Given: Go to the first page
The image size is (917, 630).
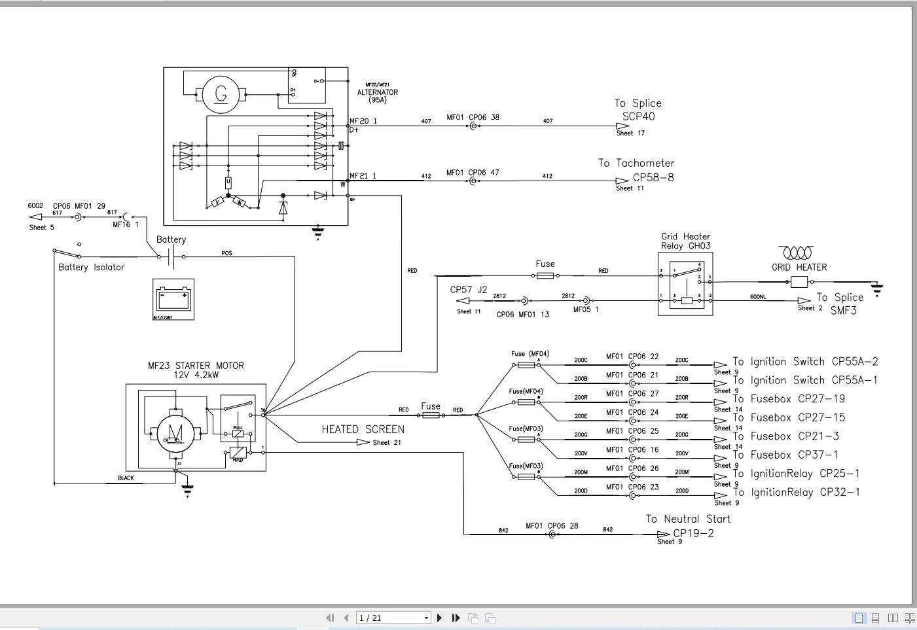Looking at the screenshot, I should click(x=330, y=618).
